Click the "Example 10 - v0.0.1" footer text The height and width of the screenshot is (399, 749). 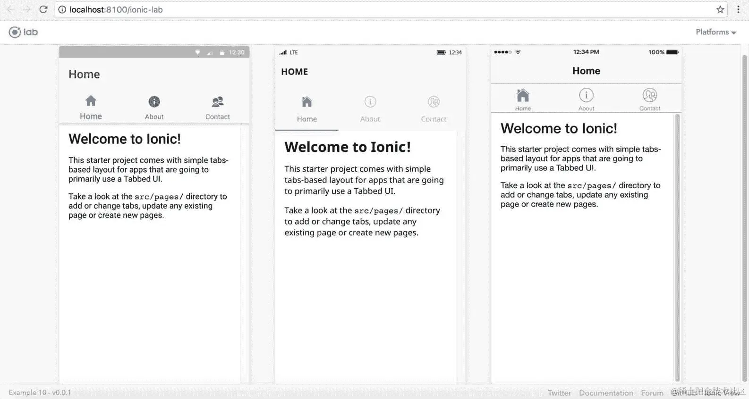40,392
